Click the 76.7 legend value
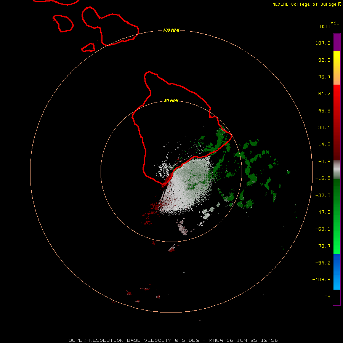Viewport: 343px width, 343px height. (324, 77)
